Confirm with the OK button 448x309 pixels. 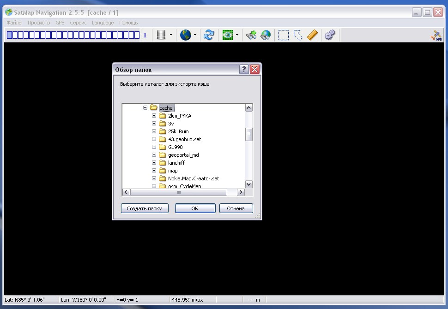(195, 208)
